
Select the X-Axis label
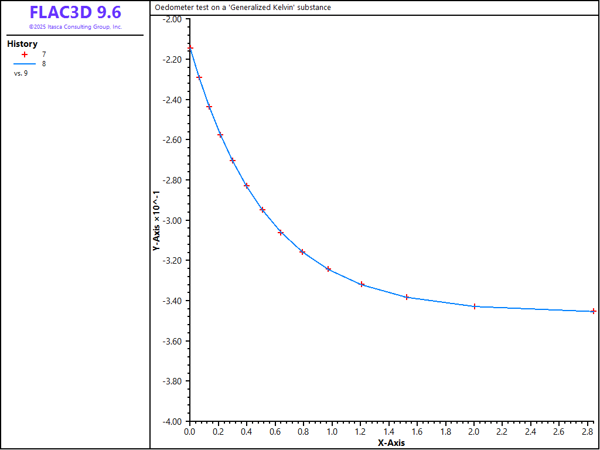tap(391, 443)
